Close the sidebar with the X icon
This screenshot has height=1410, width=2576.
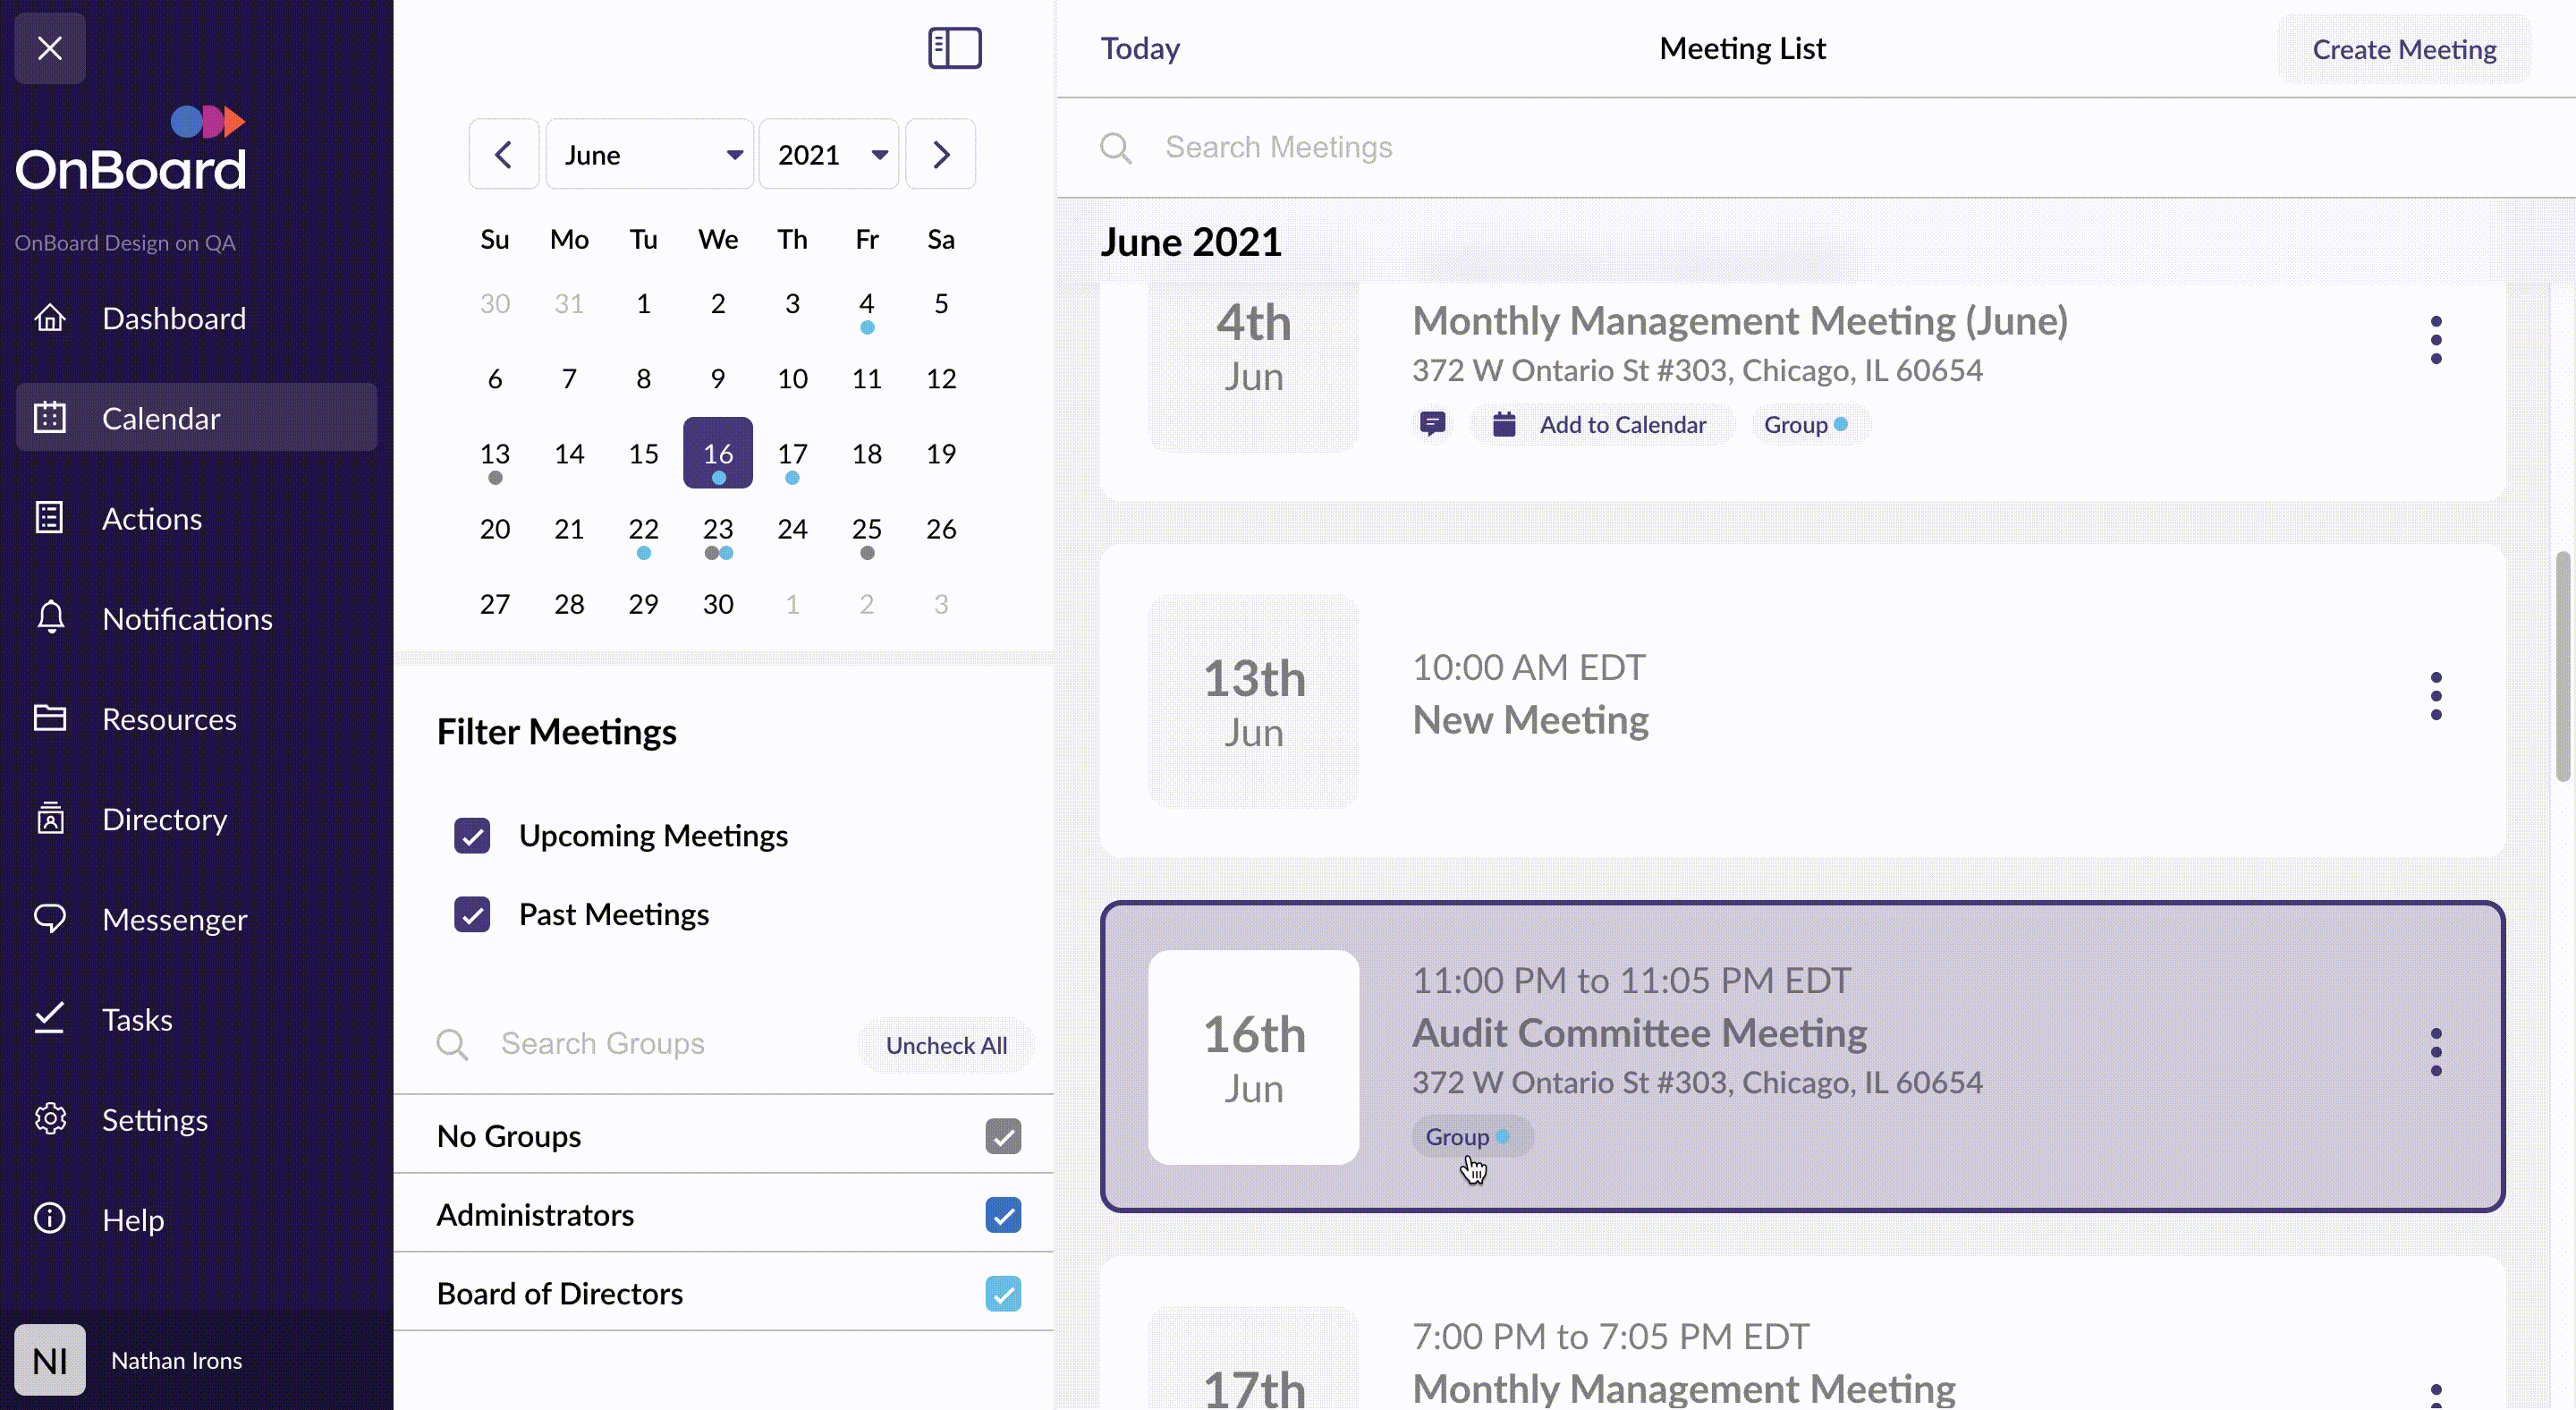tap(49, 48)
